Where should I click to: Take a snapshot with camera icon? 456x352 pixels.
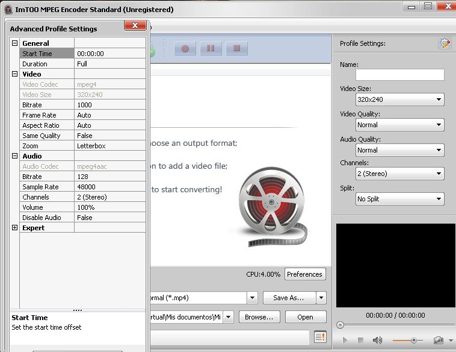coord(439,340)
